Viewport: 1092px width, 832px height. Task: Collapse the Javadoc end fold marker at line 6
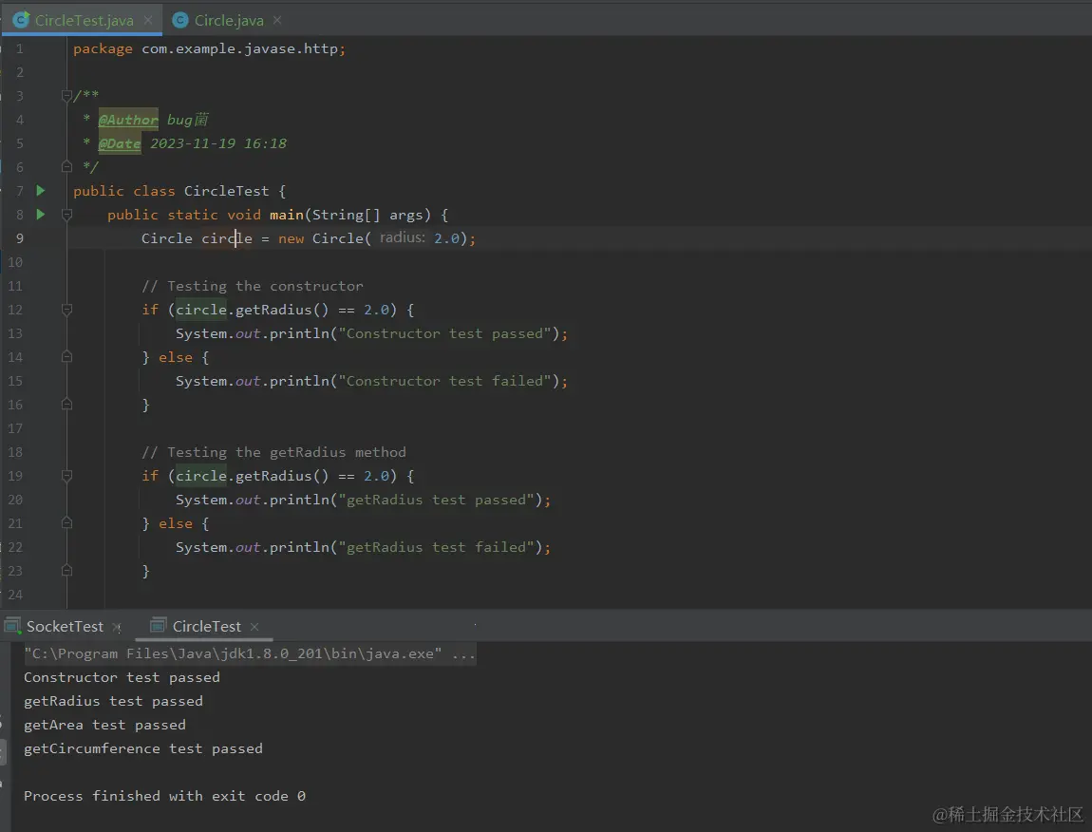coord(66,166)
